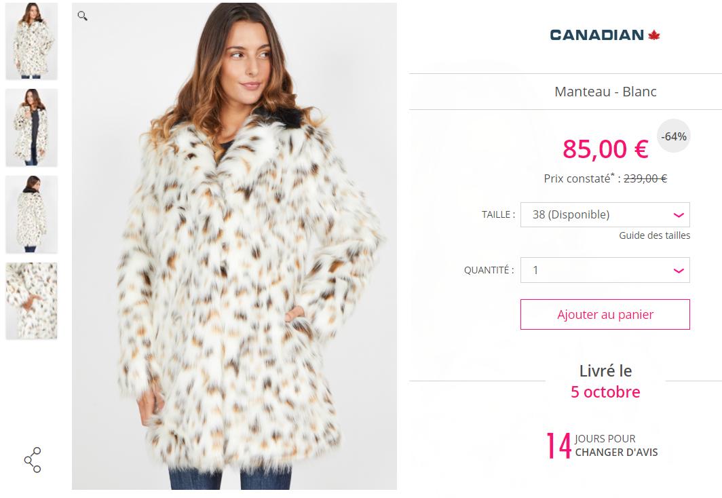Click the pink chevron in the Taille field
The width and height of the screenshot is (722, 498).
pyautogui.click(x=678, y=215)
